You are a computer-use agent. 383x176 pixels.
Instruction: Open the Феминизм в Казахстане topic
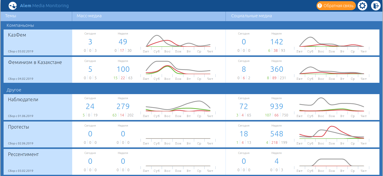35,63
